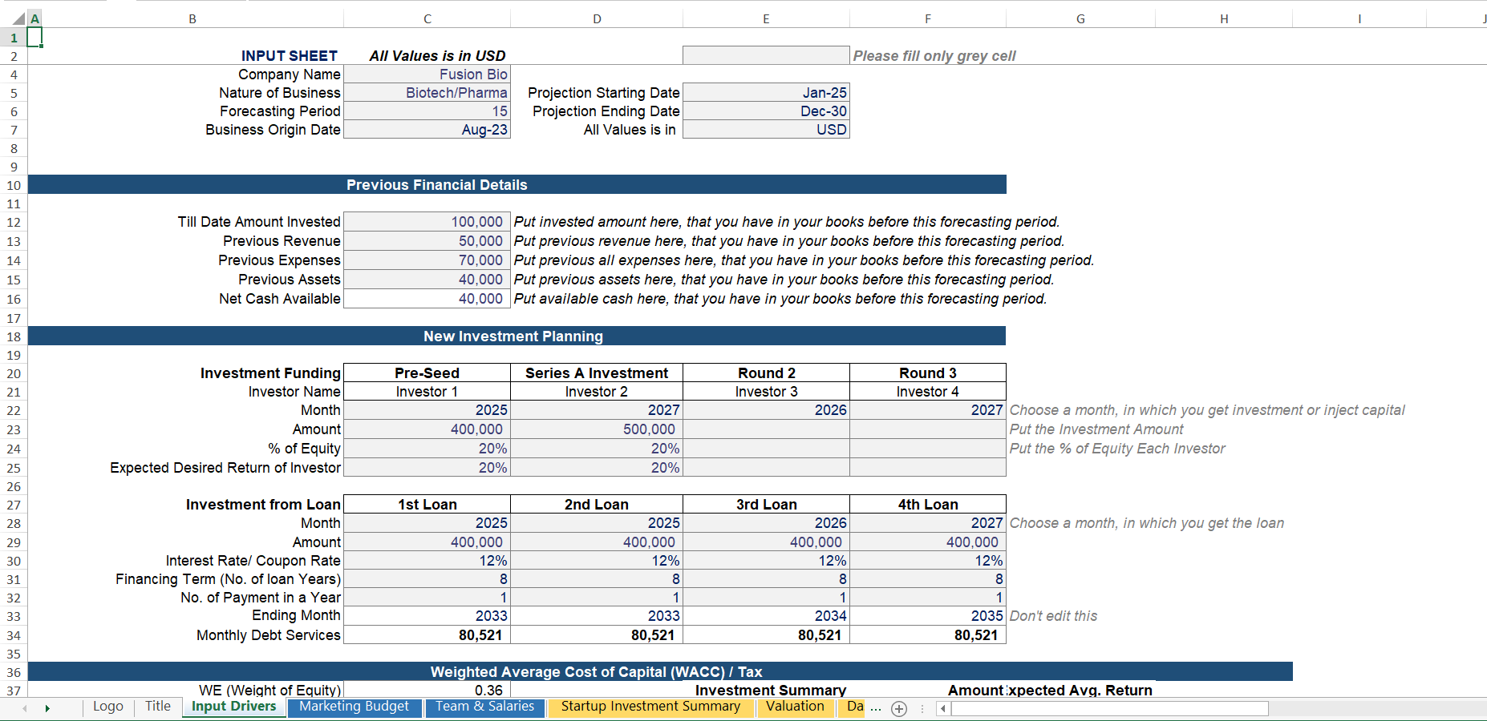Image resolution: width=1487 pixels, height=721 pixels.
Task: Click Net Cash Available value 40,000
Action: [427, 299]
